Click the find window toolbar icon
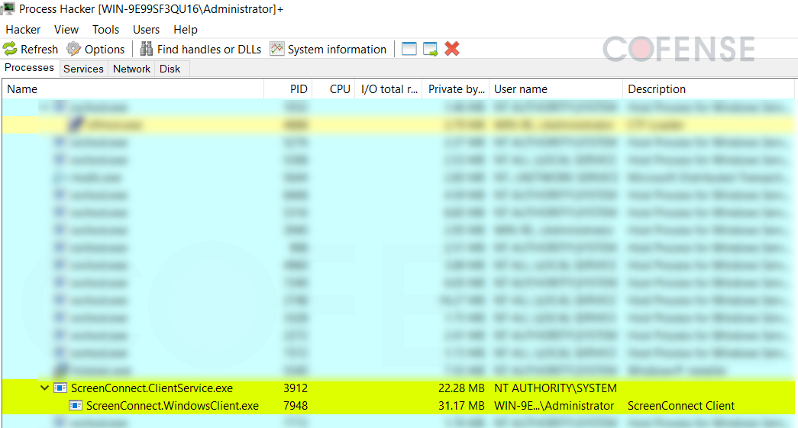The height and width of the screenshot is (428, 798). pos(409,49)
